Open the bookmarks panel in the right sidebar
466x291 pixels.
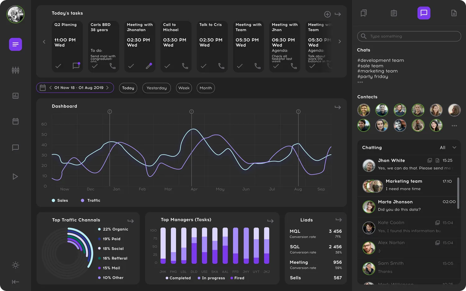click(x=363, y=13)
